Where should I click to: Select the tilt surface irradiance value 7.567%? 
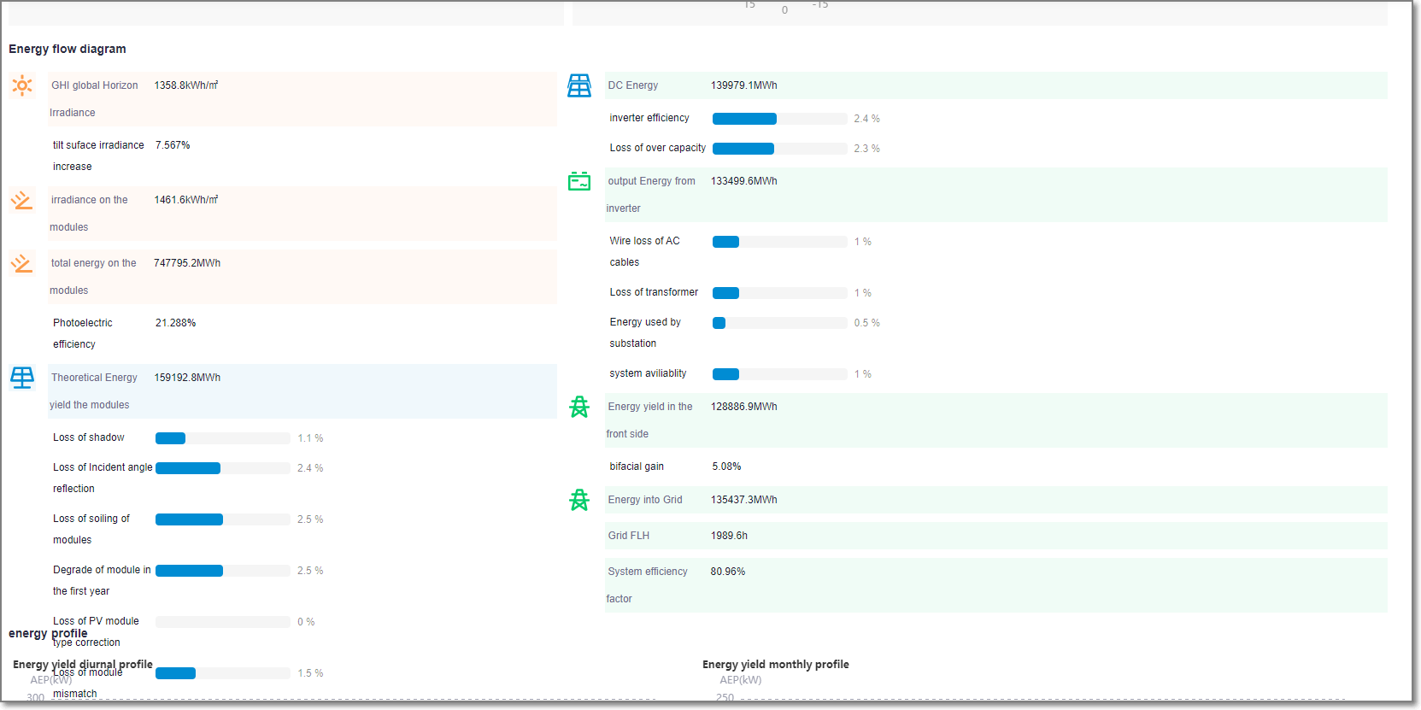click(x=173, y=145)
